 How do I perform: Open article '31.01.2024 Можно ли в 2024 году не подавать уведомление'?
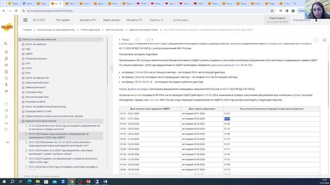pyautogui.click(x=64, y=127)
